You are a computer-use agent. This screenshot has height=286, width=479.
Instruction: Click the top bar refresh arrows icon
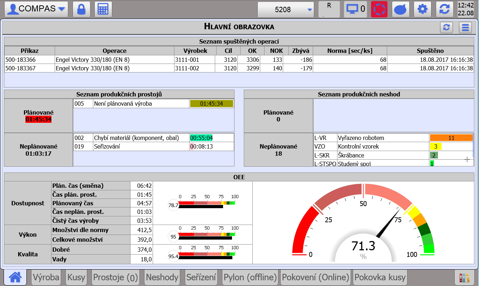point(444,9)
